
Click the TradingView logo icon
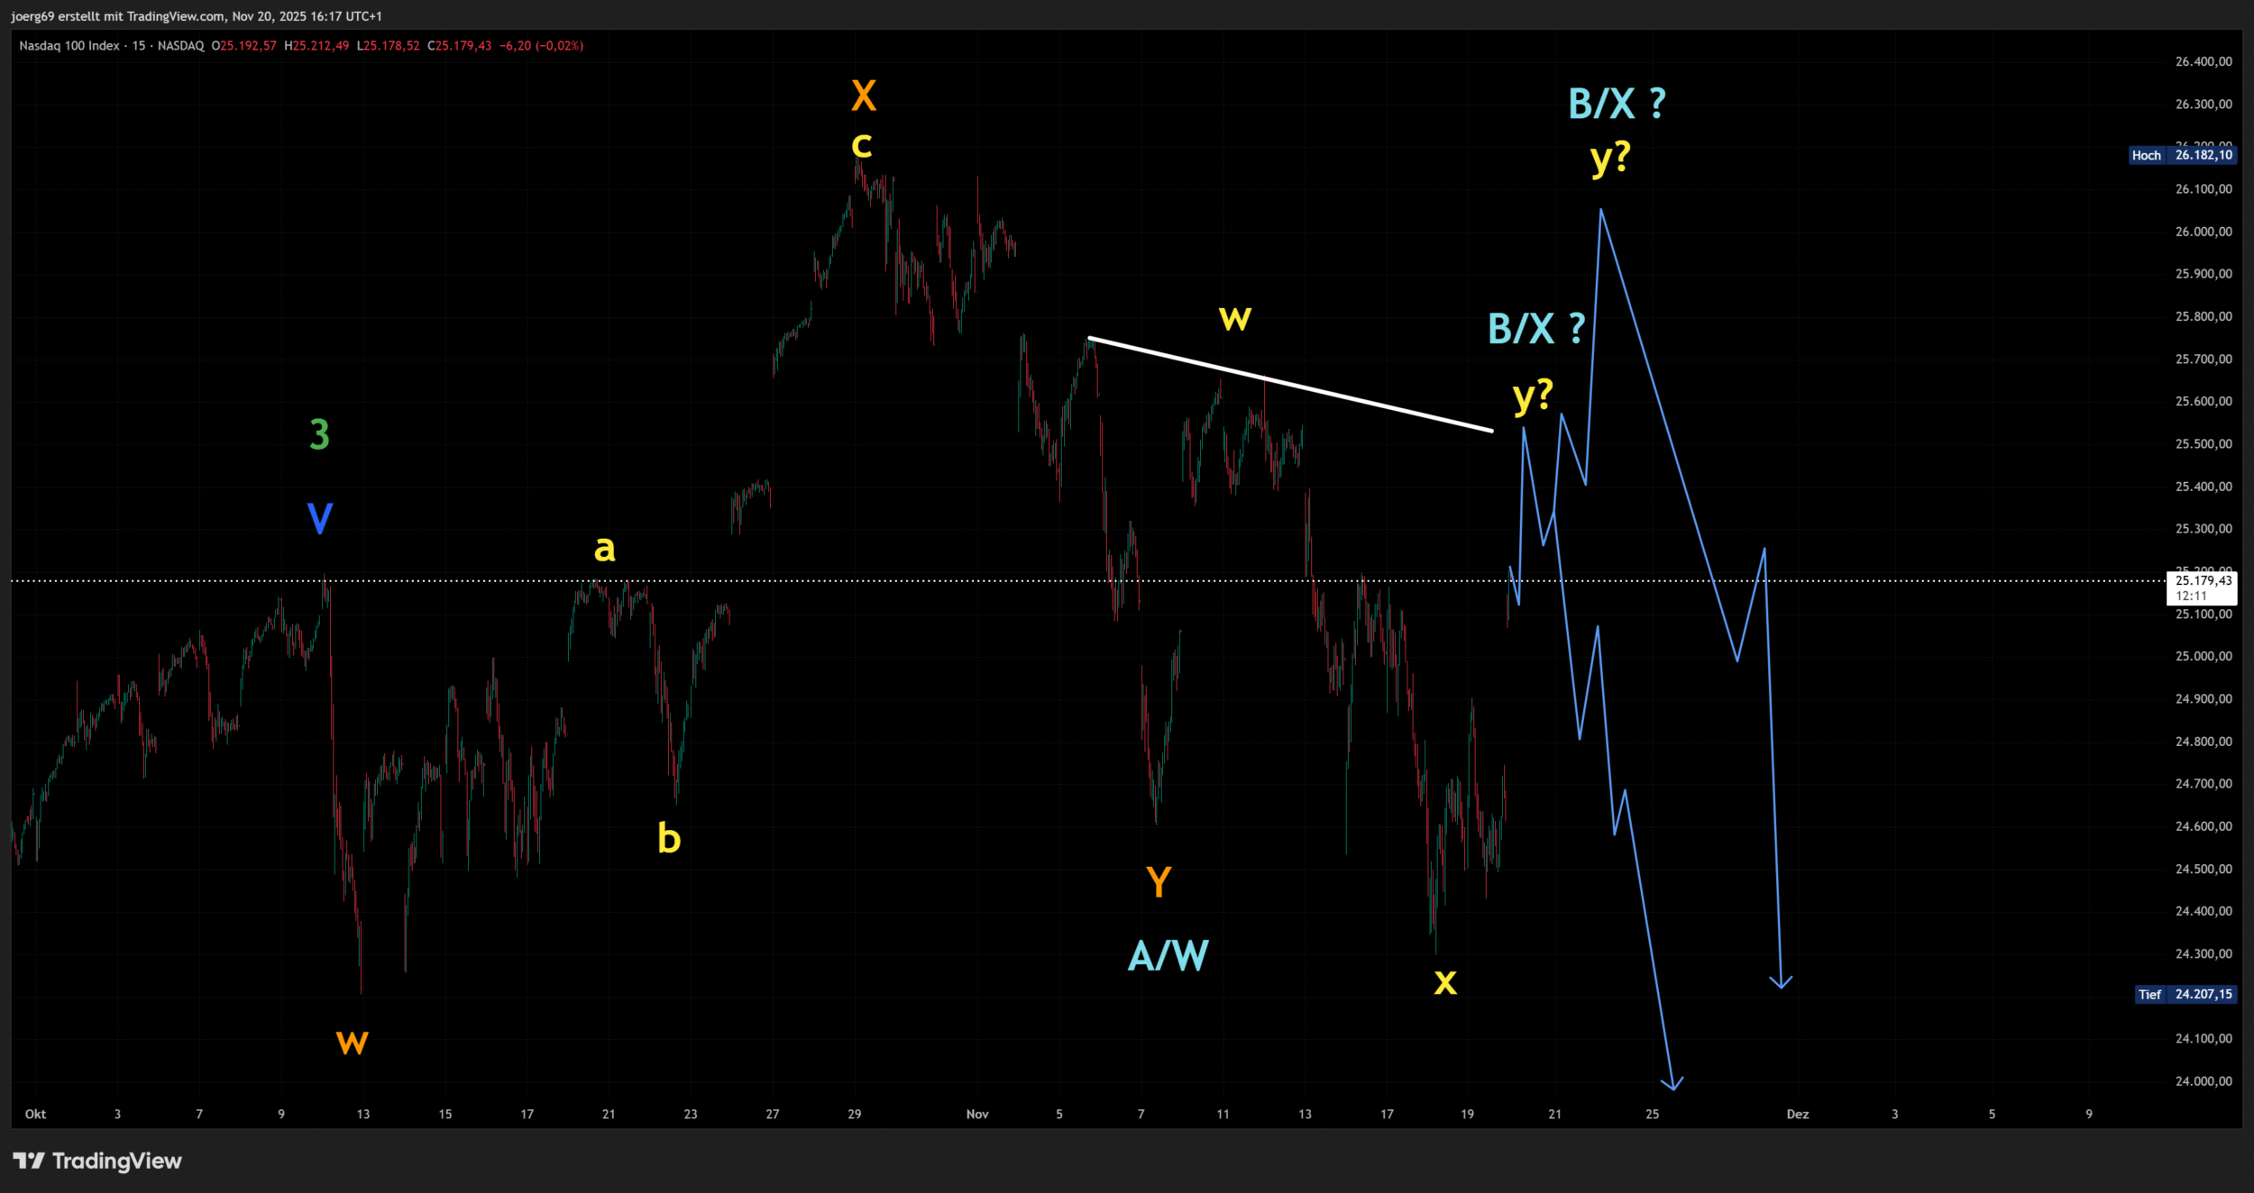(x=29, y=1161)
